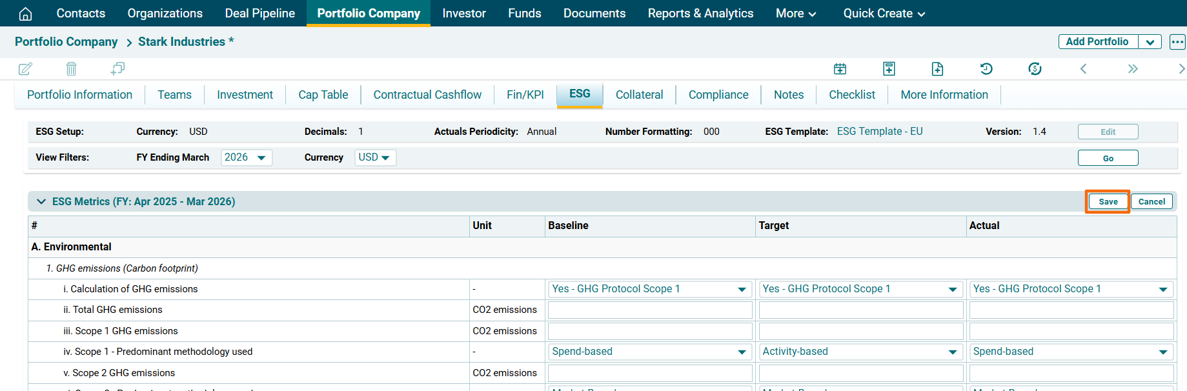
Task: Click the home icon in top navigation
Action: pyautogui.click(x=25, y=14)
